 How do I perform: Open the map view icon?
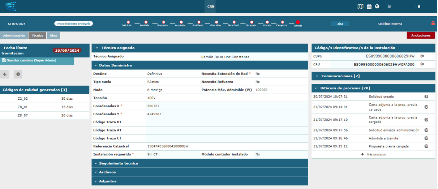360,6
